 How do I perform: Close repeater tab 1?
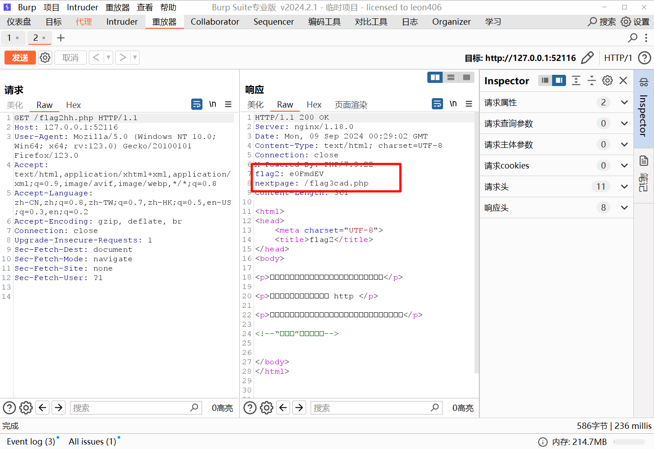[18, 38]
